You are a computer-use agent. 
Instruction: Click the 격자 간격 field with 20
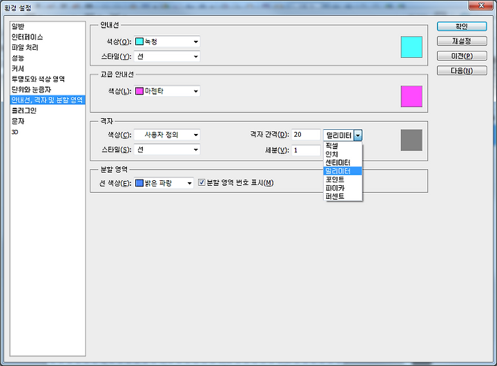[x=306, y=135]
